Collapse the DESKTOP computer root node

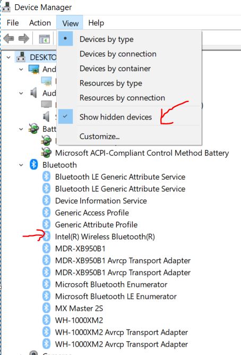[x=8, y=57]
